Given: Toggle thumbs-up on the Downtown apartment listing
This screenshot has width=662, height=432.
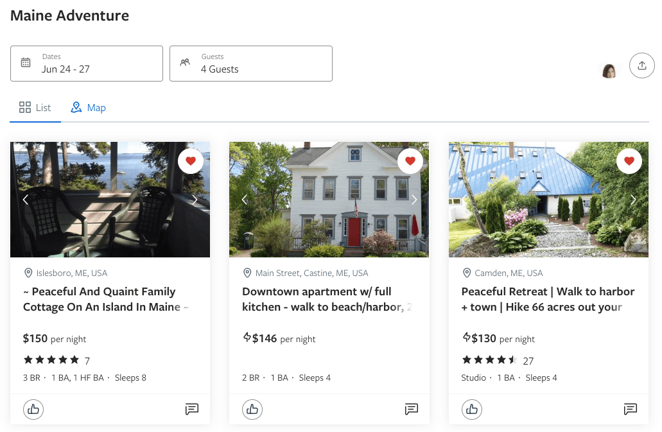Looking at the screenshot, I should (x=252, y=409).
